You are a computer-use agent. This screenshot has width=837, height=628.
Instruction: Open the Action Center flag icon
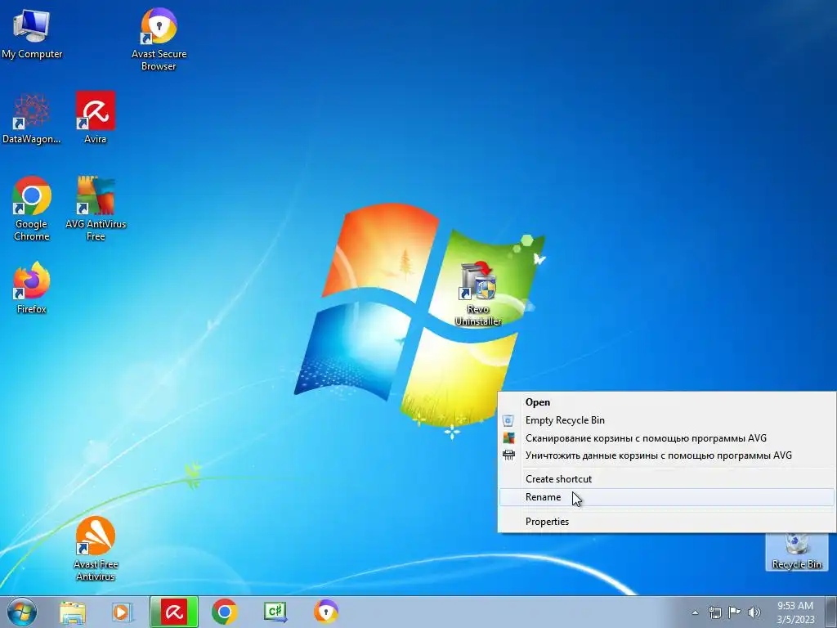735,612
